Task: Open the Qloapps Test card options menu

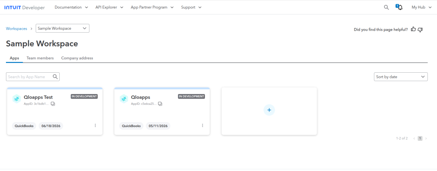Action: pyautogui.click(x=95, y=125)
